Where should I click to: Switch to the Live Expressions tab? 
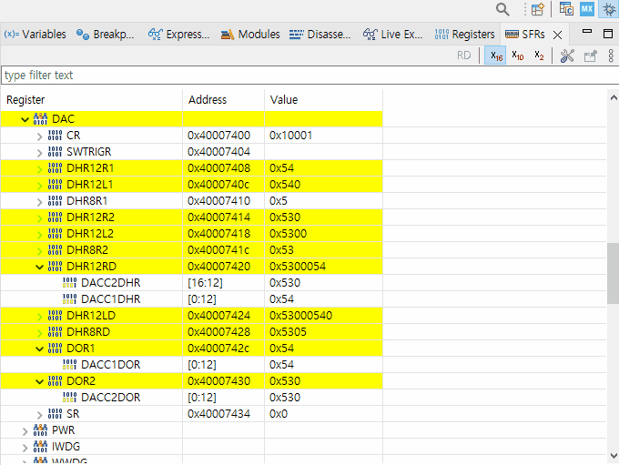tap(392, 35)
